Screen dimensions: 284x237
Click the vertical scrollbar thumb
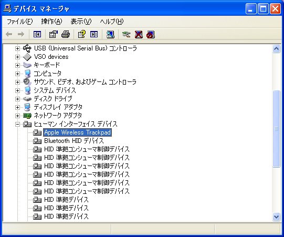coord(276,129)
